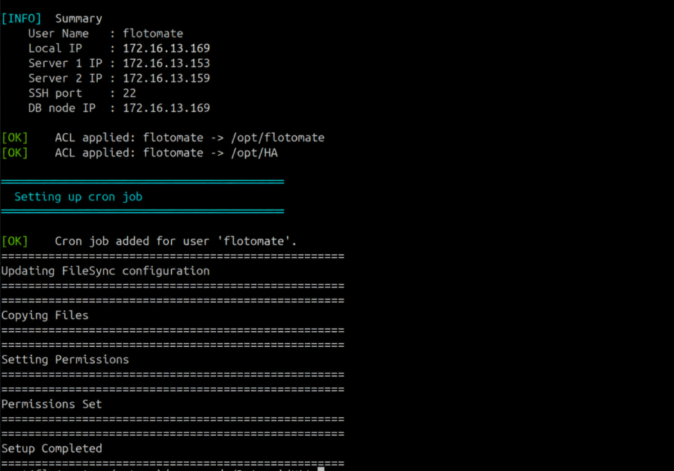Click the [OK] tag on cron job line

(15, 241)
